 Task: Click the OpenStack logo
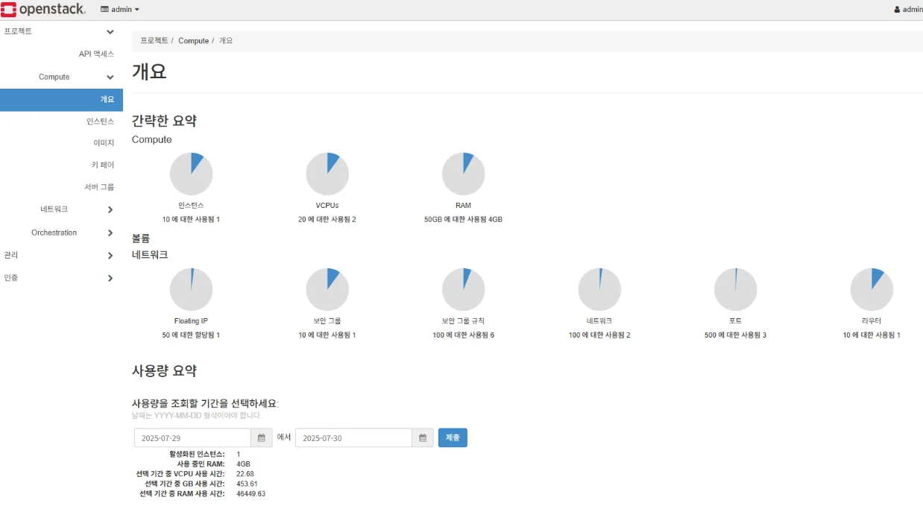(43, 10)
